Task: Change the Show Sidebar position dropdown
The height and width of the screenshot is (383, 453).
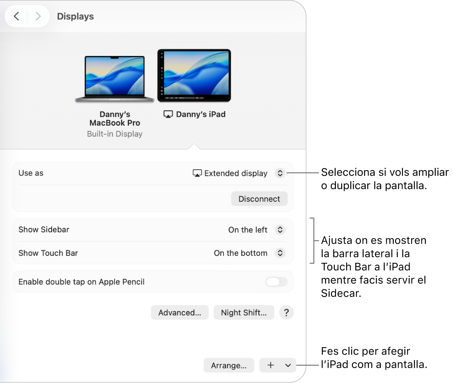Action: pos(280,230)
